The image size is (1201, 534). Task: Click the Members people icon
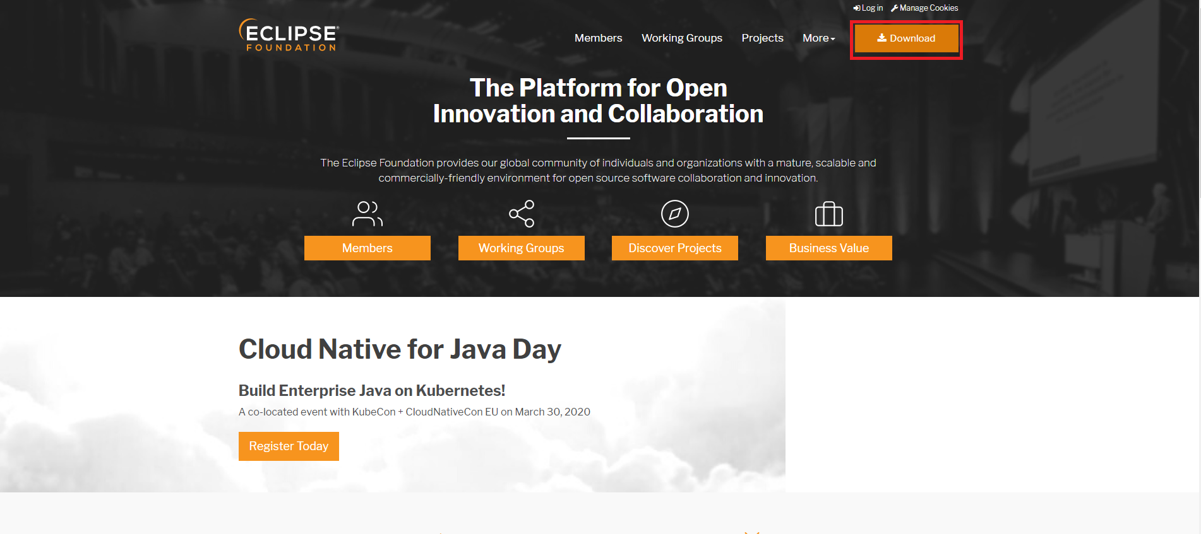pos(367,214)
